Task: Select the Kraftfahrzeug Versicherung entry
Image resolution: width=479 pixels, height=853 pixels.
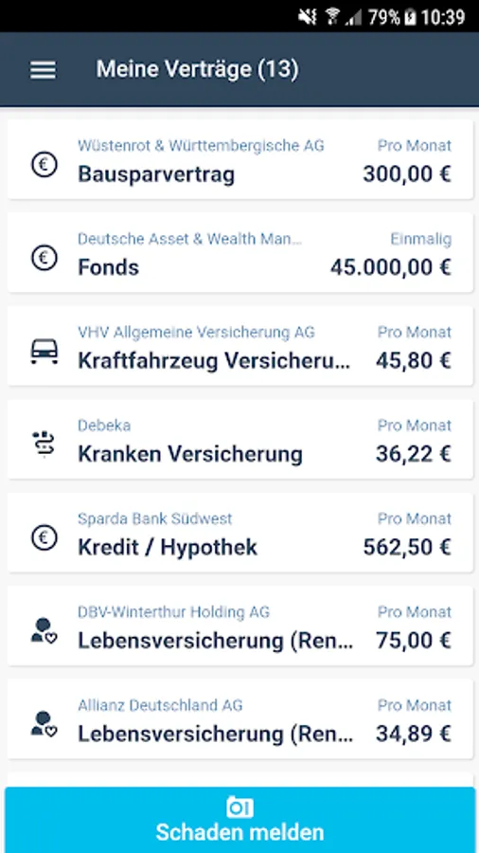Action: 240,346
